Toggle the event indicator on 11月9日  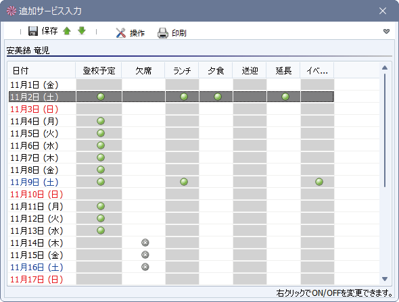pos(319,182)
